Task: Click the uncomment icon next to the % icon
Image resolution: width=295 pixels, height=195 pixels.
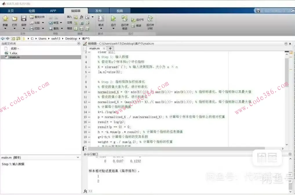Action: point(82,23)
